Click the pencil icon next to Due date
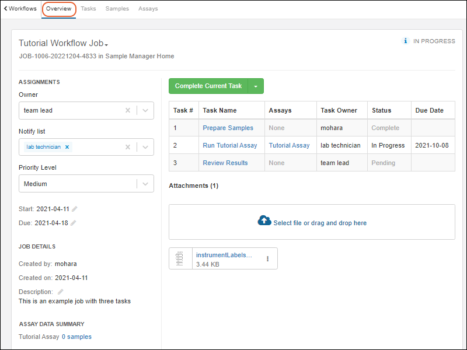The width and height of the screenshot is (467, 350). pyautogui.click(x=74, y=223)
